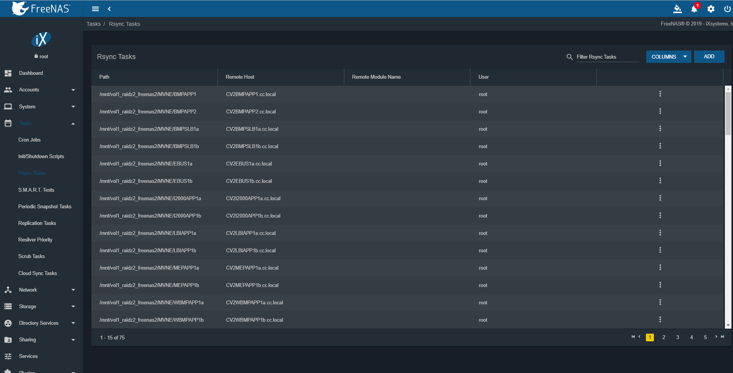
Task: Toggle the hamburger sidebar menu icon
Action: click(x=95, y=9)
